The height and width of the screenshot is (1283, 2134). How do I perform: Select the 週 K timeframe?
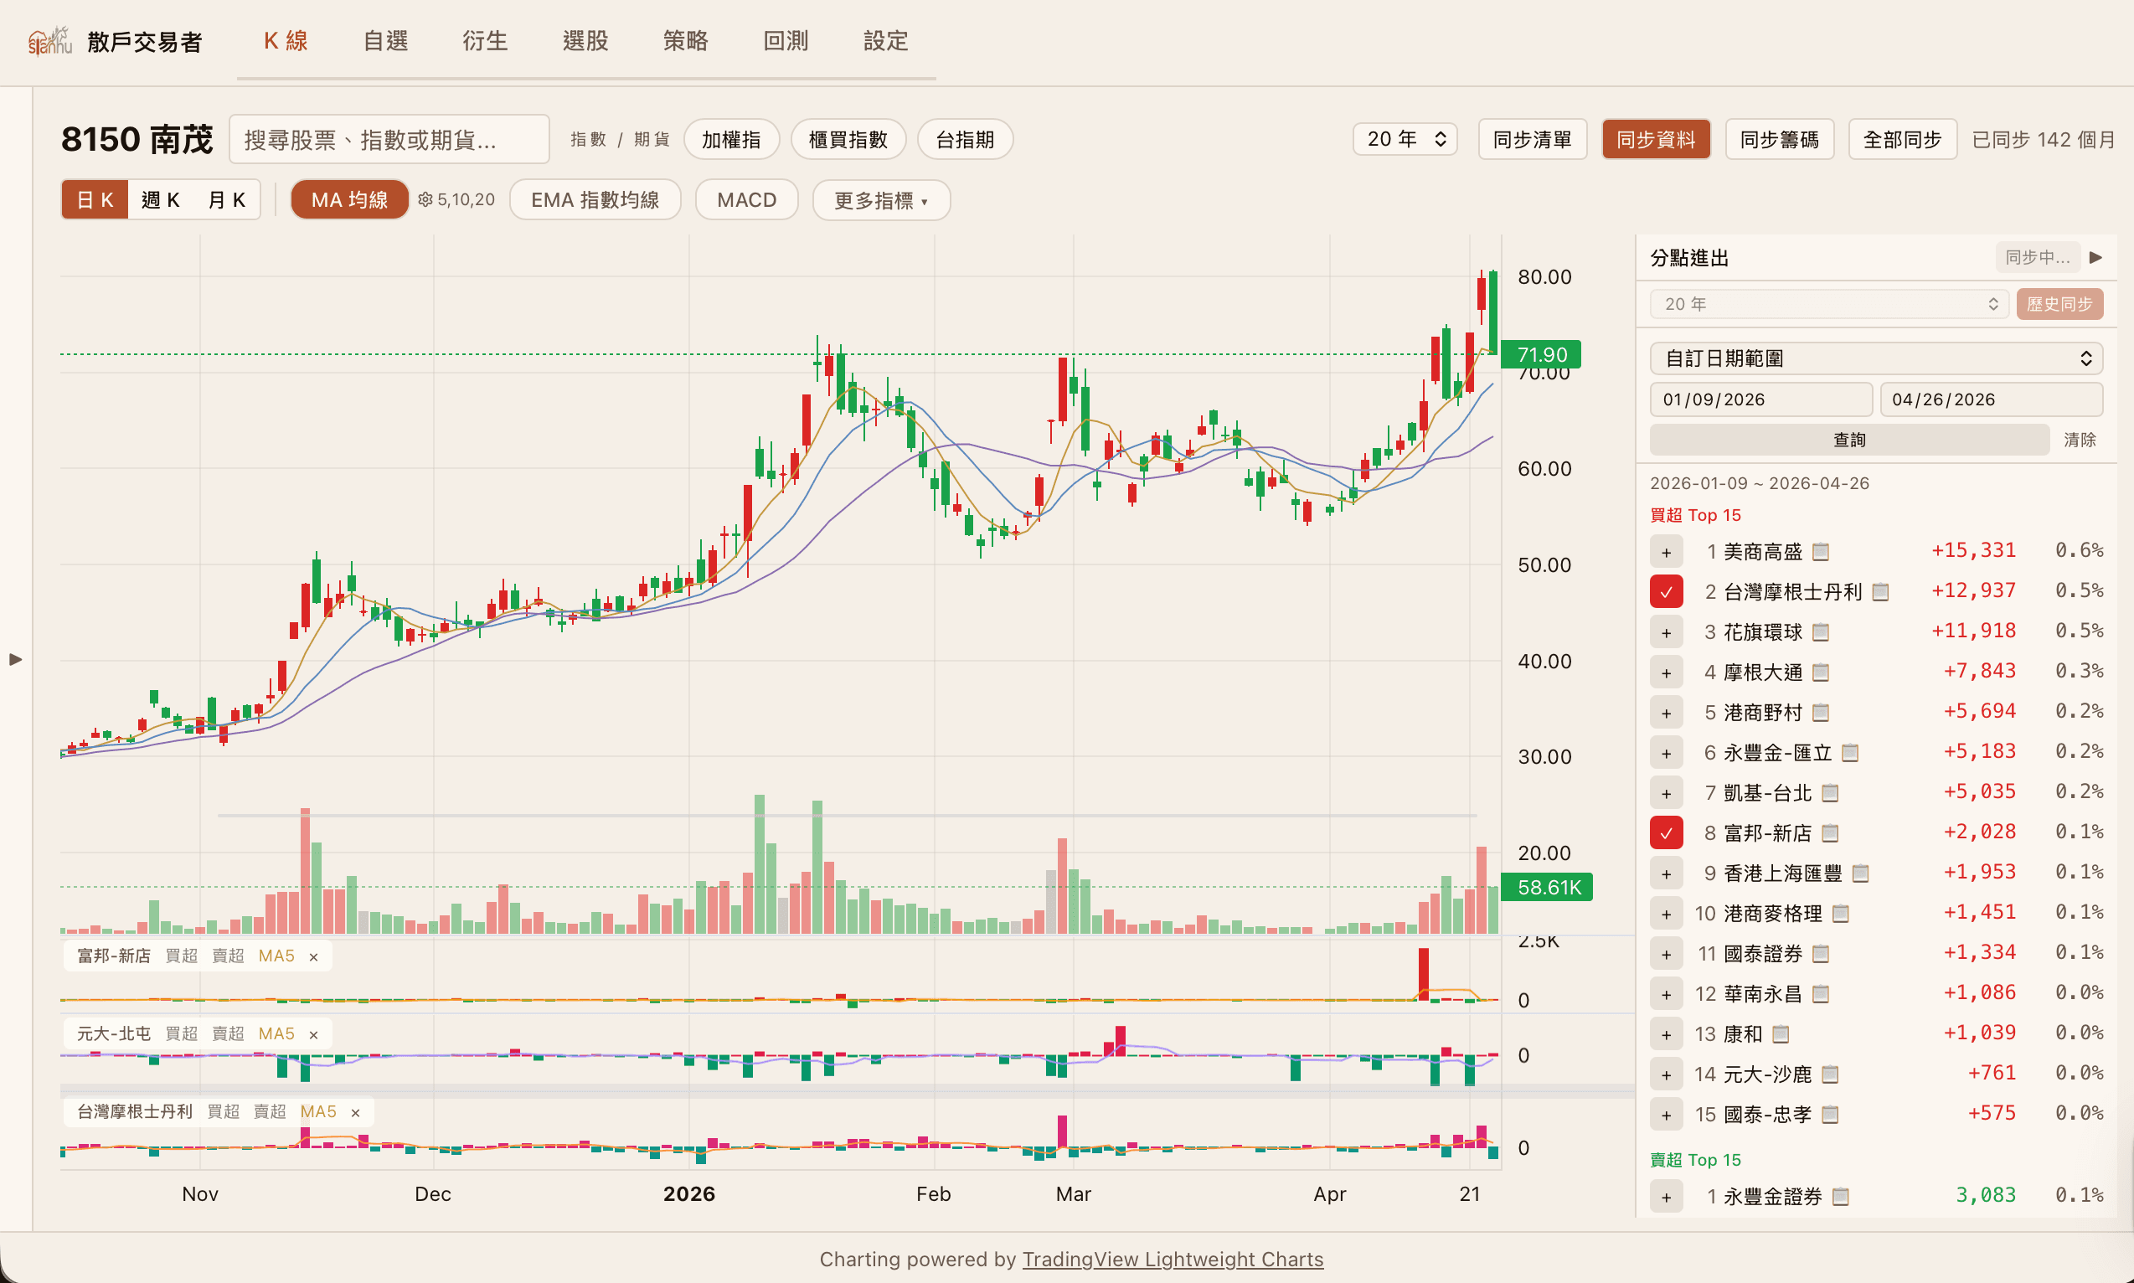coord(161,199)
